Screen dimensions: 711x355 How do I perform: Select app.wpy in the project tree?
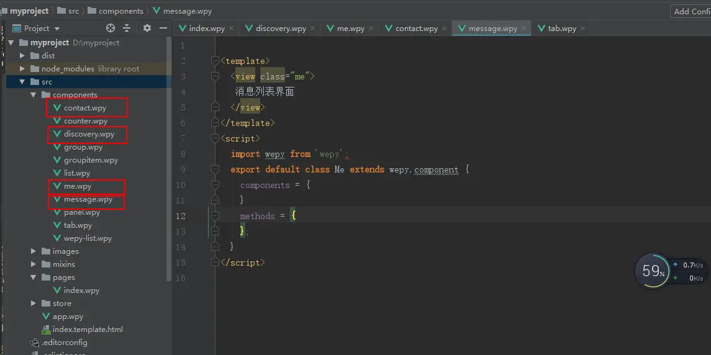[x=68, y=317]
